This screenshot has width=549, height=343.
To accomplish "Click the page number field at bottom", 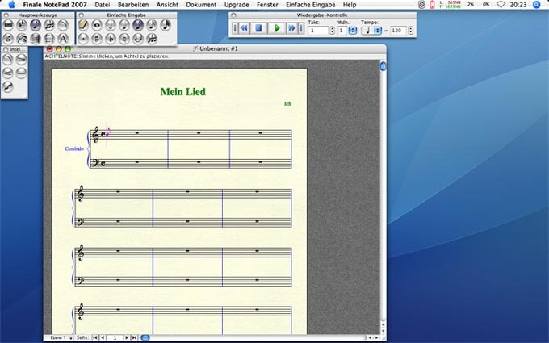I will [115, 337].
